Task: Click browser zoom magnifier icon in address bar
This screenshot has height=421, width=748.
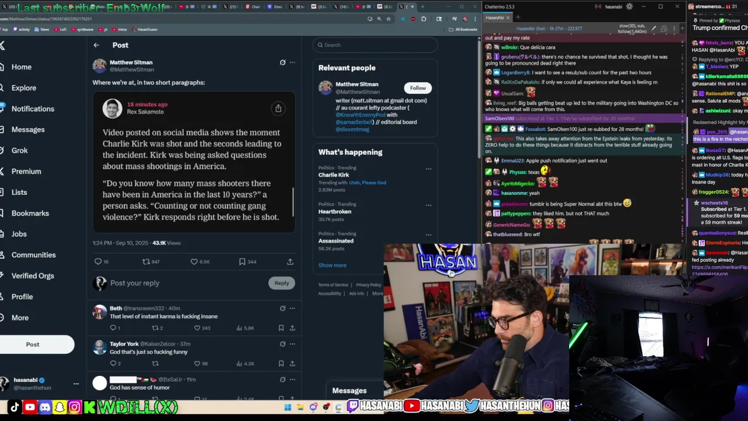Action: [x=379, y=19]
